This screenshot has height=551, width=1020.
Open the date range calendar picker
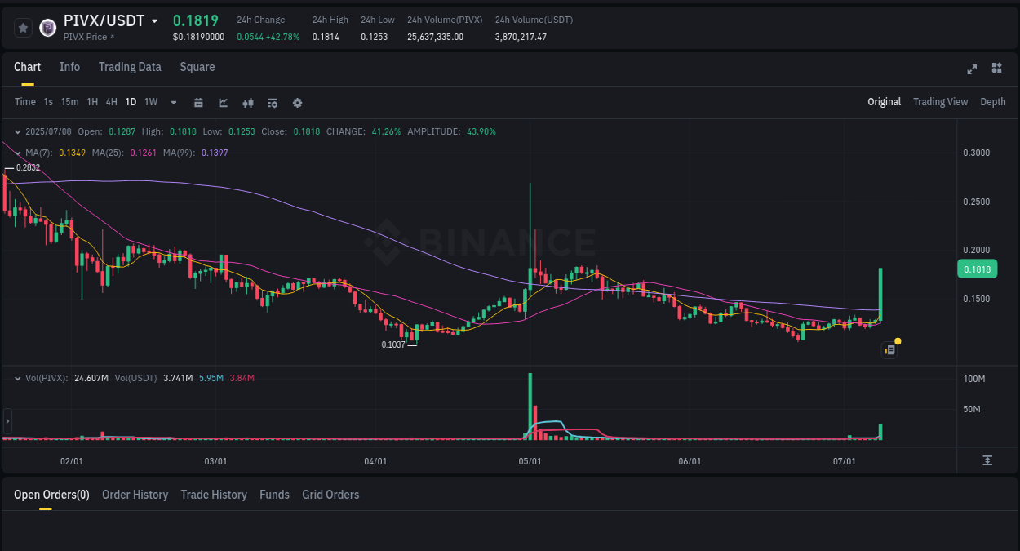[x=198, y=102]
